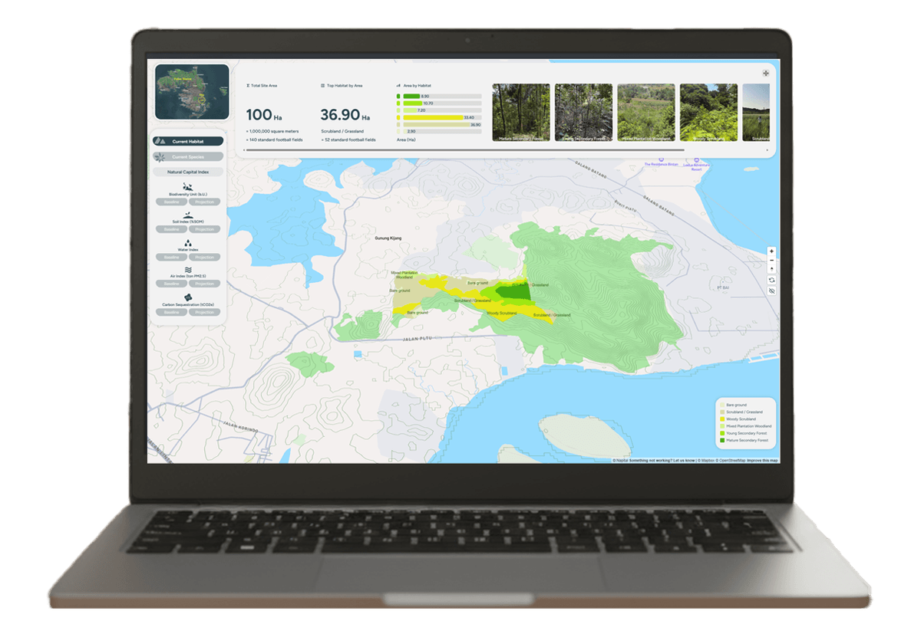This screenshot has height=624, width=921.
Task: Click Mixed Plantation Woodland legend swatch
Action: pos(722,426)
